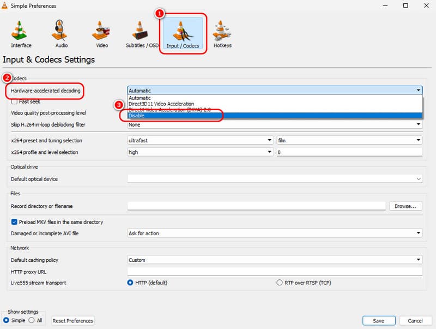Open Subtitles / OSD preferences category
The height and width of the screenshot is (329, 436).
[141, 34]
